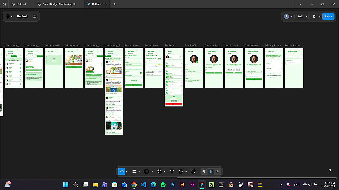Image resolution: width=339 pixels, height=190 pixels.
Task: Click the Add Photo-2 screen frame
Action: [x=74, y=68]
